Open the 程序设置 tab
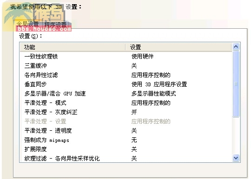 coord(56,25)
